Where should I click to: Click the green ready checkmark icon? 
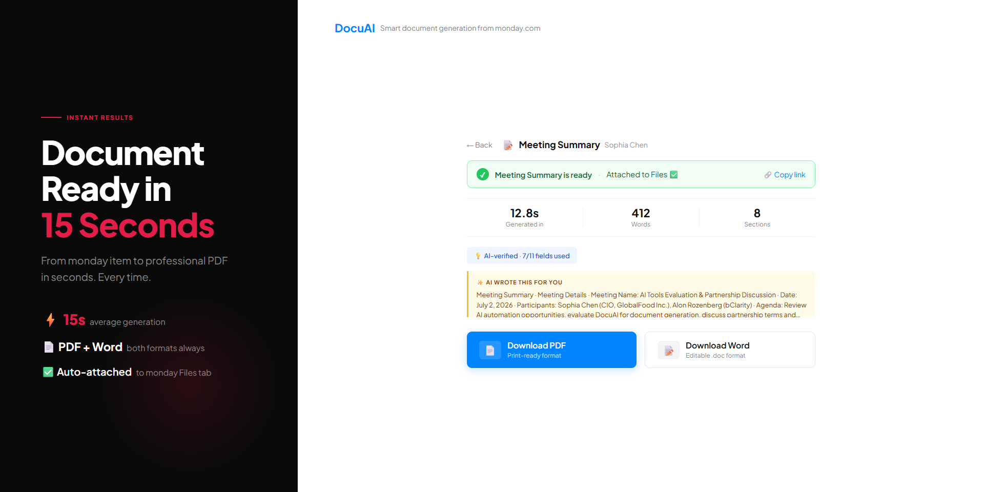[x=483, y=175]
